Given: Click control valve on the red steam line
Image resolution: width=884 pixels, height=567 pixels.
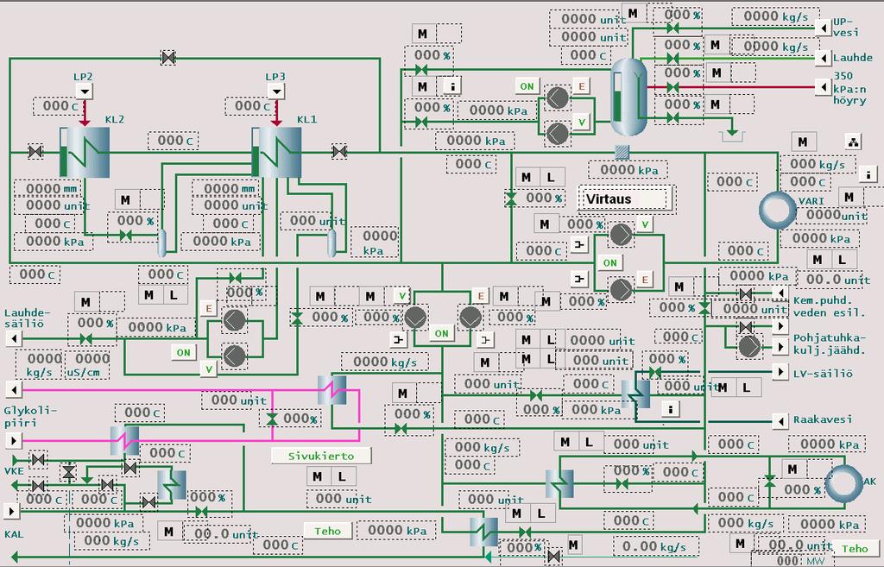Looking at the screenshot, I should coord(672,87).
